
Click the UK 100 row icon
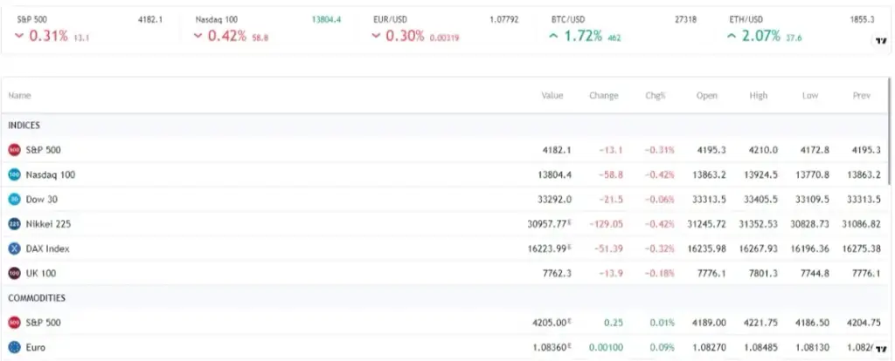[14, 273]
